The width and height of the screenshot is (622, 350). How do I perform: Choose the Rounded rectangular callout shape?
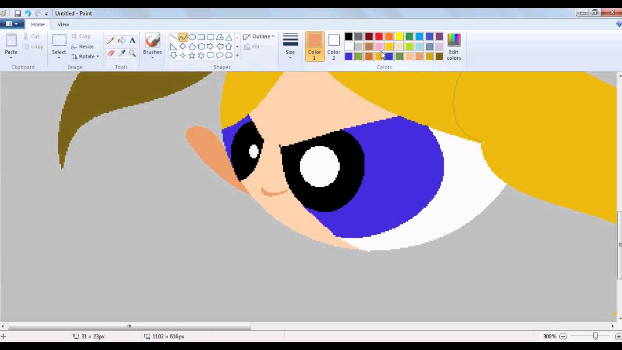coord(210,55)
